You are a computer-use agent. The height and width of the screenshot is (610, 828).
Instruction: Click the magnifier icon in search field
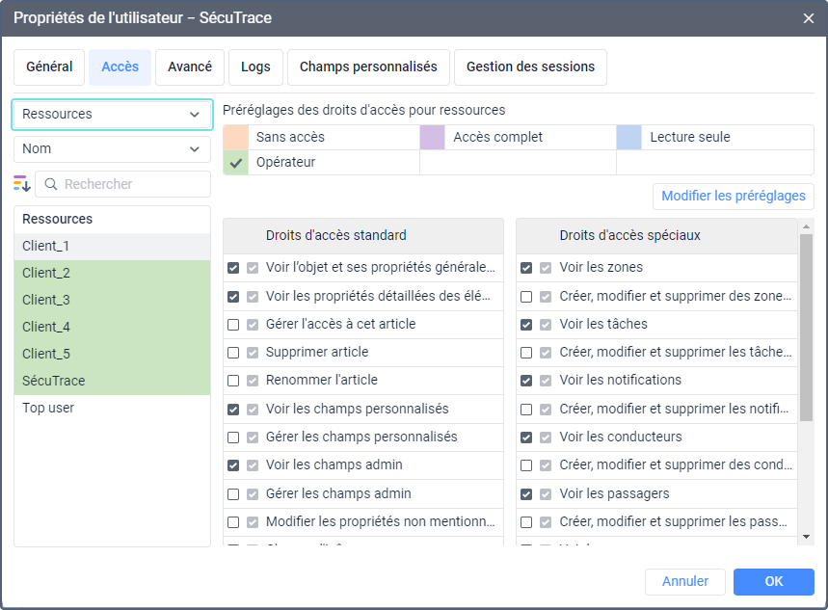(x=51, y=184)
